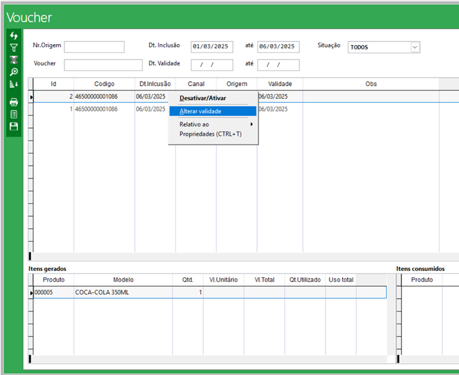Open the report sheet icon
The image size is (459, 375).
14,114
